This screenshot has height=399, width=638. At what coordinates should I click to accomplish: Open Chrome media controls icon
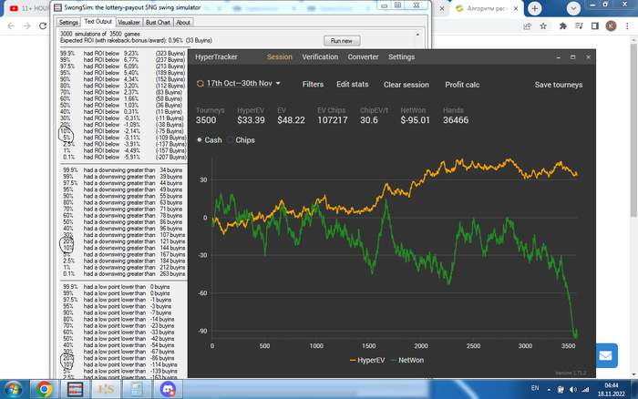tap(579, 26)
